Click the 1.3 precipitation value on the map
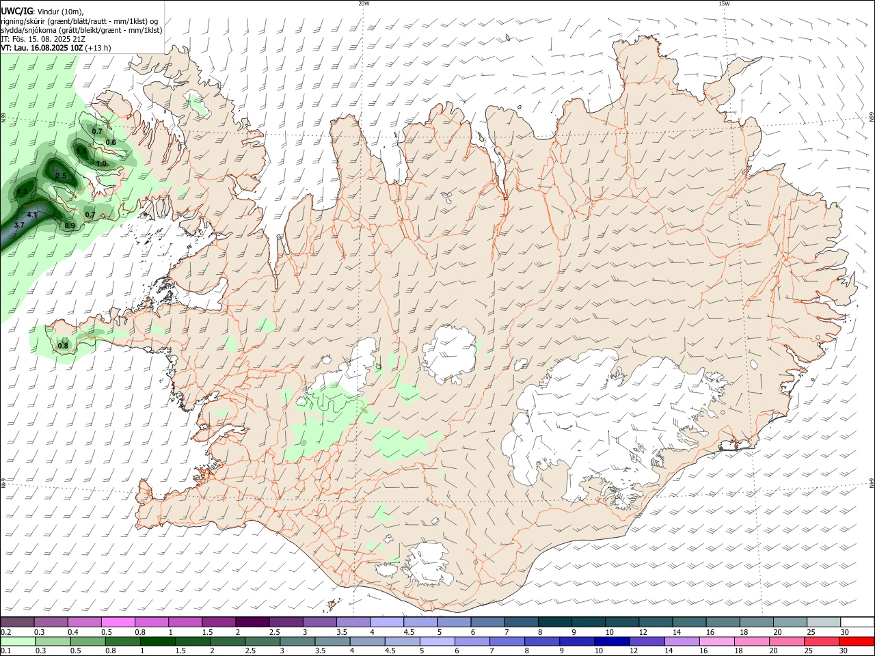 pos(22,192)
